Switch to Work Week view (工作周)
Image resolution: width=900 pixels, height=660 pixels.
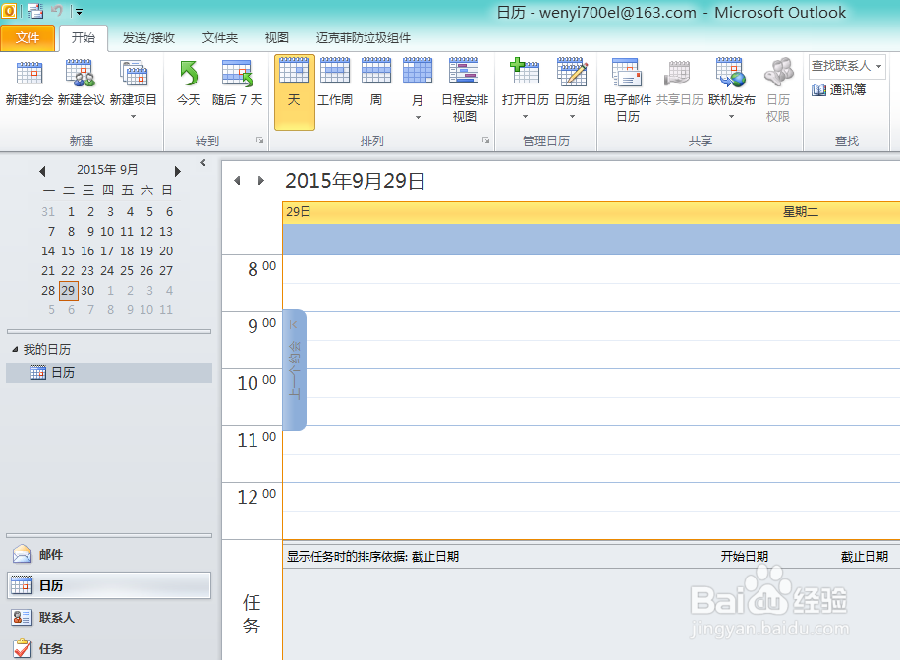(x=335, y=84)
